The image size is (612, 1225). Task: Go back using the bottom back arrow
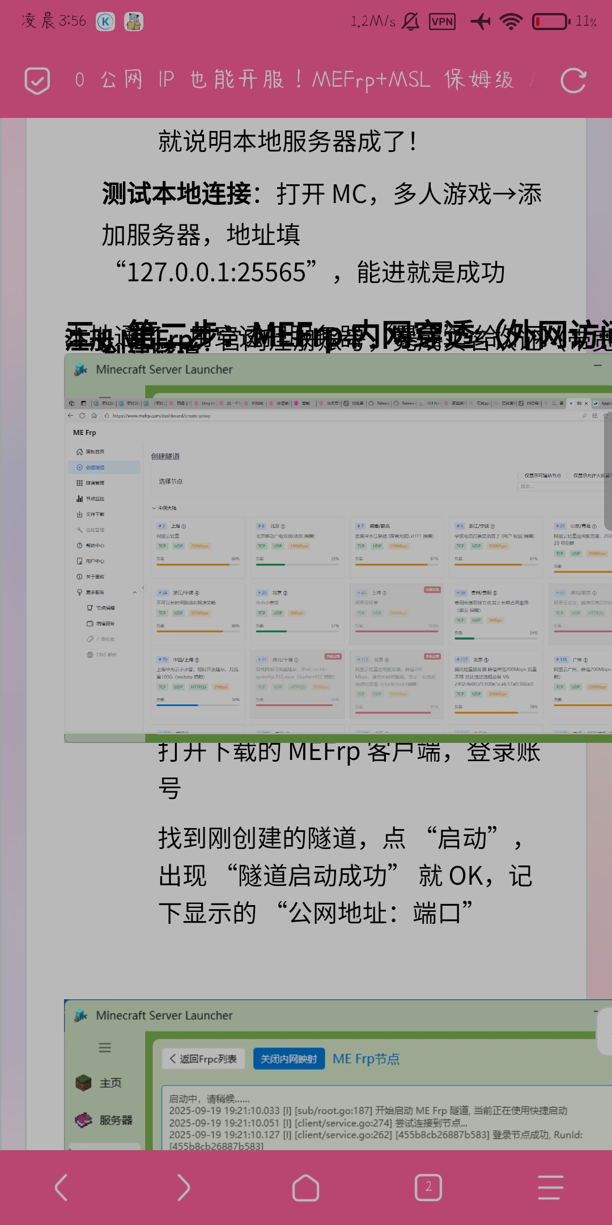click(61, 1188)
